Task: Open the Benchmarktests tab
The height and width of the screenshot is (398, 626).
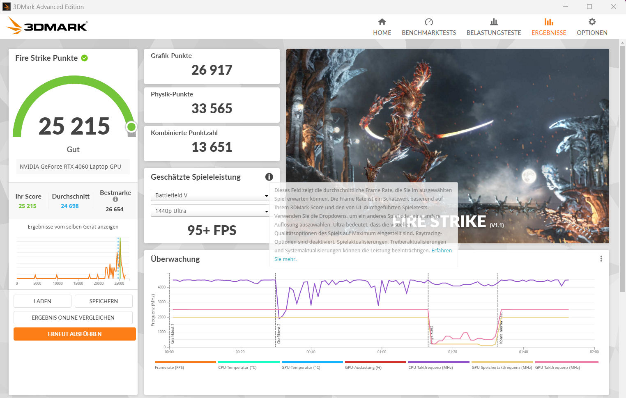Action: pos(429,27)
